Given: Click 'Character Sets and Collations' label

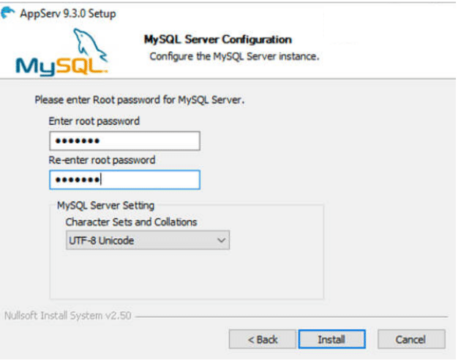Looking at the screenshot, I should pyautogui.click(x=131, y=222).
